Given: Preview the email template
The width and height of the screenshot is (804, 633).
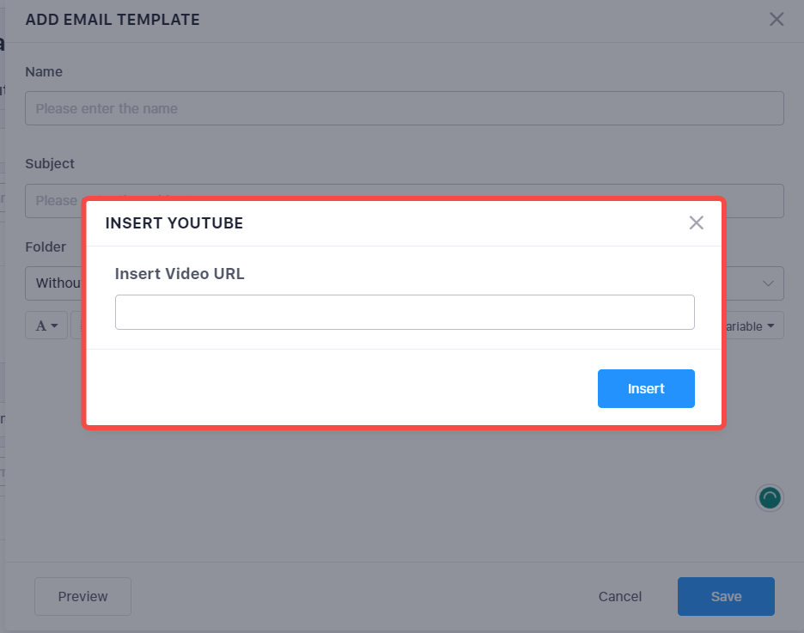Looking at the screenshot, I should coord(82,596).
